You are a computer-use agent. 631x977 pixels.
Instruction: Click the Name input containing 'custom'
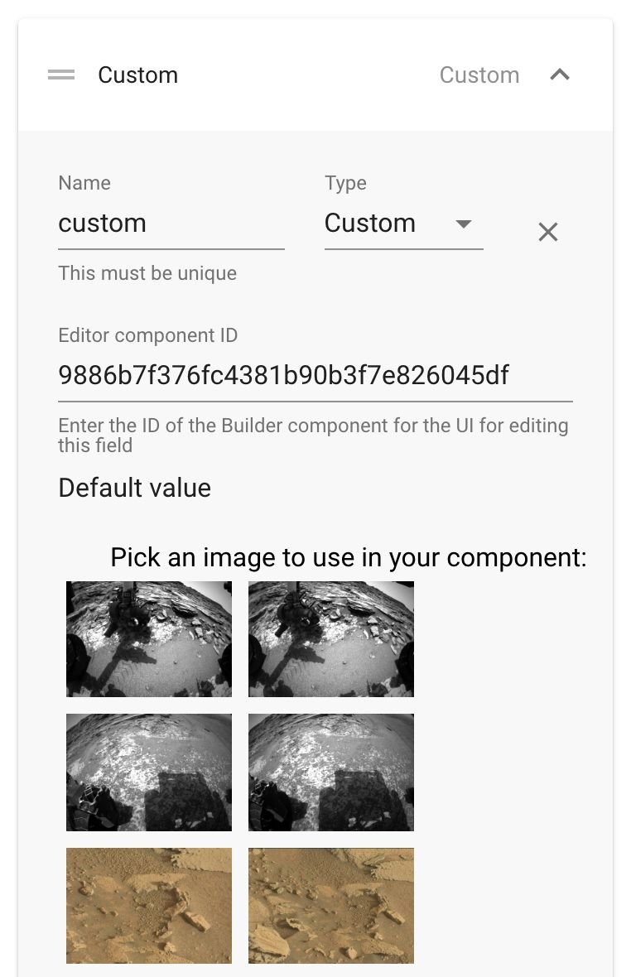(x=171, y=224)
